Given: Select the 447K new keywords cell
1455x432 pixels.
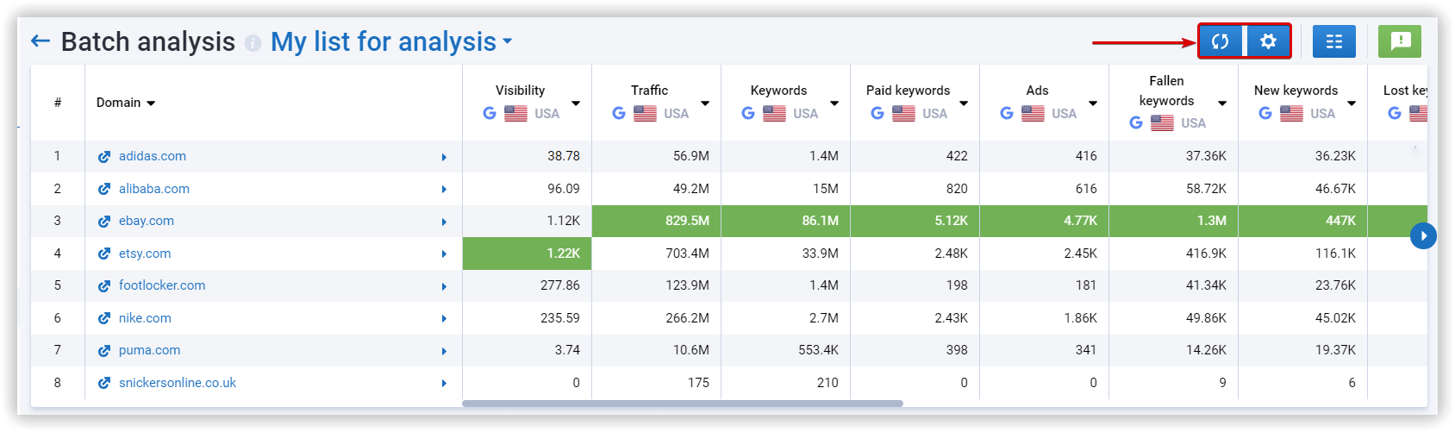Looking at the screenshot, I should 1303,221.
